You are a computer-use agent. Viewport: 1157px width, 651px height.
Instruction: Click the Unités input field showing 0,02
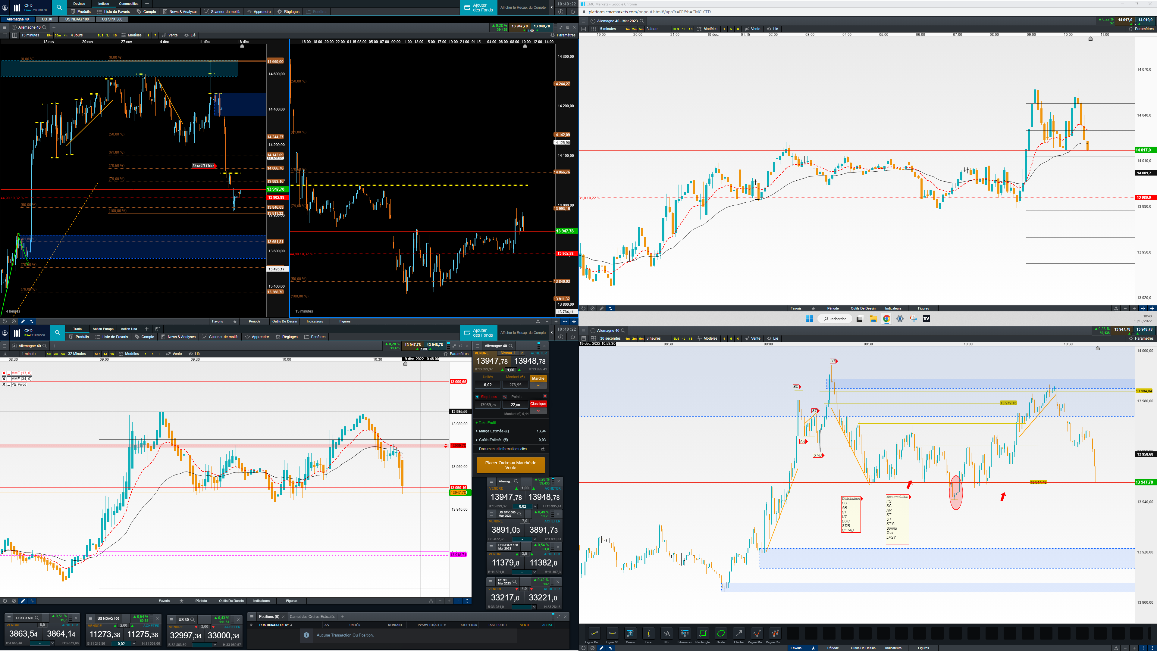coord(488,385)
